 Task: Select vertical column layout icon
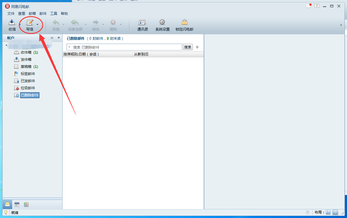(335, 212)
